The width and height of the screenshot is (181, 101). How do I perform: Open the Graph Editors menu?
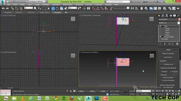point(68,4)
